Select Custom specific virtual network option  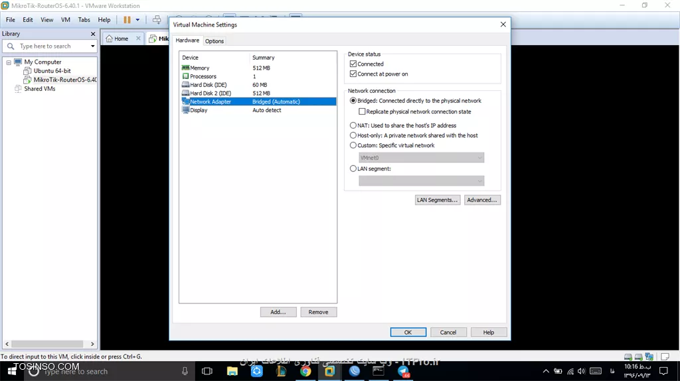click(353, 146)
